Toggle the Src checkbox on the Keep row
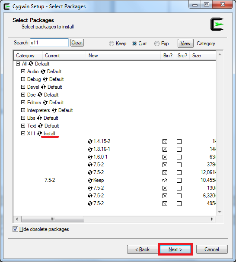The image size is (236, 262). 179,180
